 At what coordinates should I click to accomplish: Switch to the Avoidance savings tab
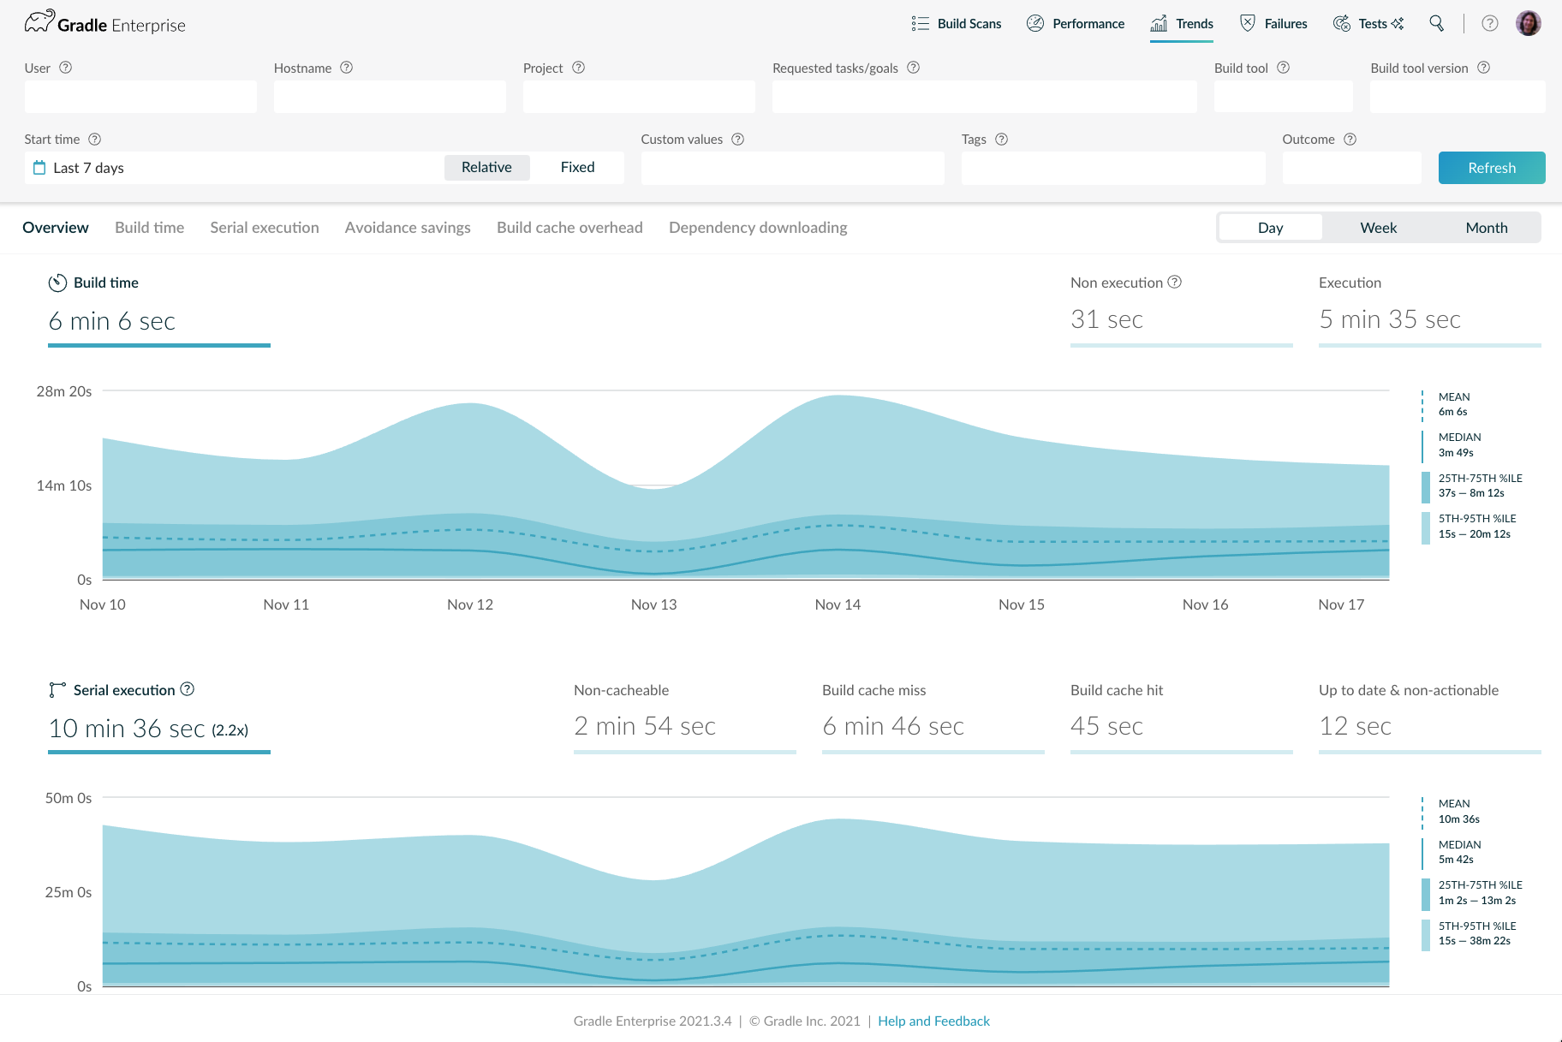(408, 228)
